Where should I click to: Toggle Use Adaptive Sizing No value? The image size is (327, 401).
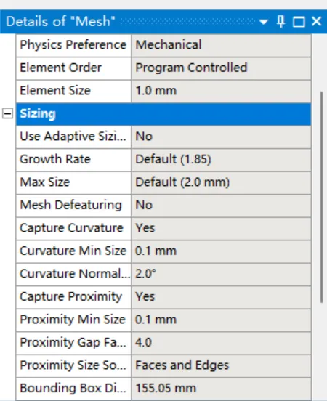pyautogui.click(x=221, y=137)
